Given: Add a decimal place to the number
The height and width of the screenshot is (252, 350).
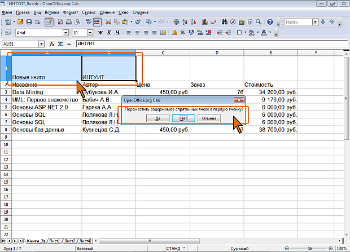Looking at the screenshot, I should pos(200,33).
